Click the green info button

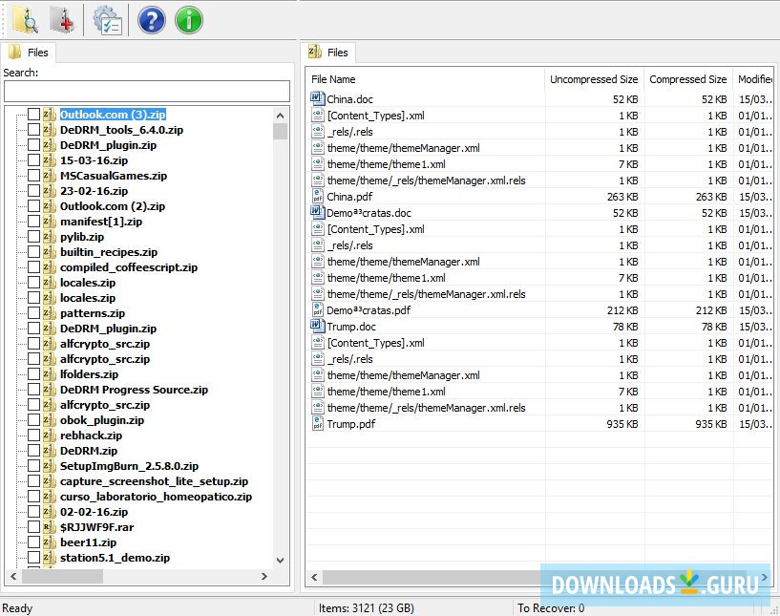click(188, 19)
